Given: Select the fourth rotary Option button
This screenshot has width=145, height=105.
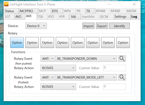Looking at the screenshot, I should [x=62, y=42].
